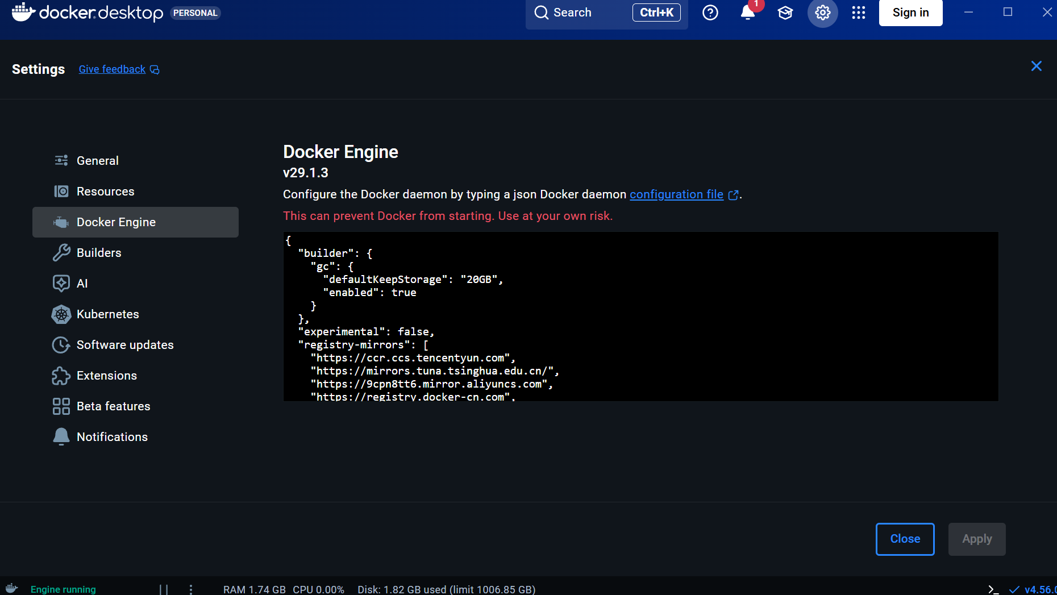Open the terminal icon in status bar
This screenshot has height=595, width=1057.
[993, 589]
